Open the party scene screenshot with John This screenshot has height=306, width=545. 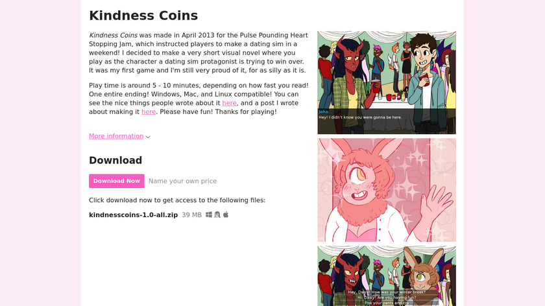387,82
